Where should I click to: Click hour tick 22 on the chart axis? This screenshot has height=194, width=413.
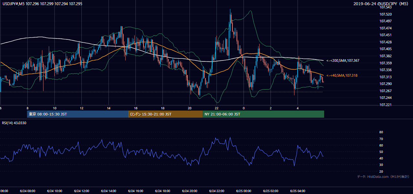point(217,108)
